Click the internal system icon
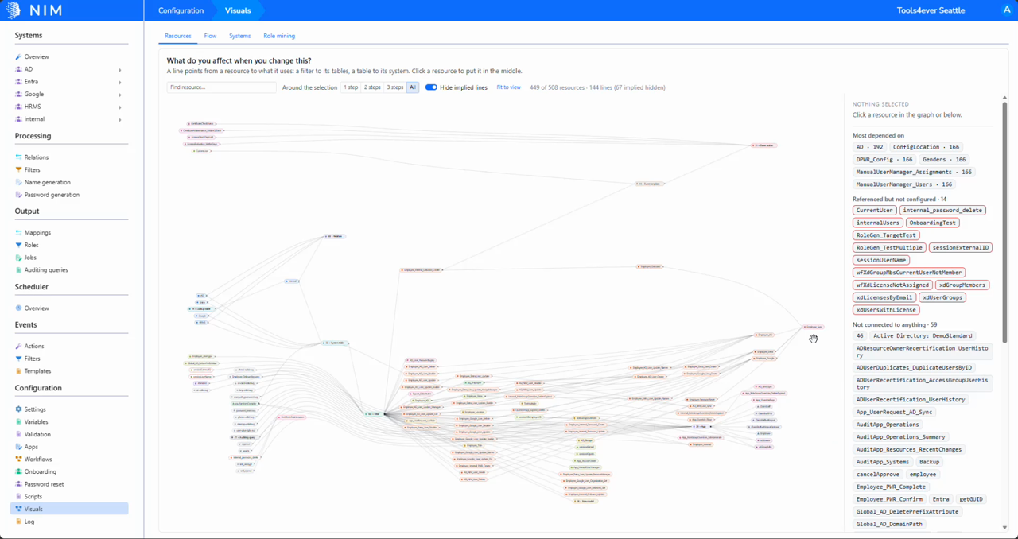The height and width of the screenshot is (539, 1018). tap(18, 119)
